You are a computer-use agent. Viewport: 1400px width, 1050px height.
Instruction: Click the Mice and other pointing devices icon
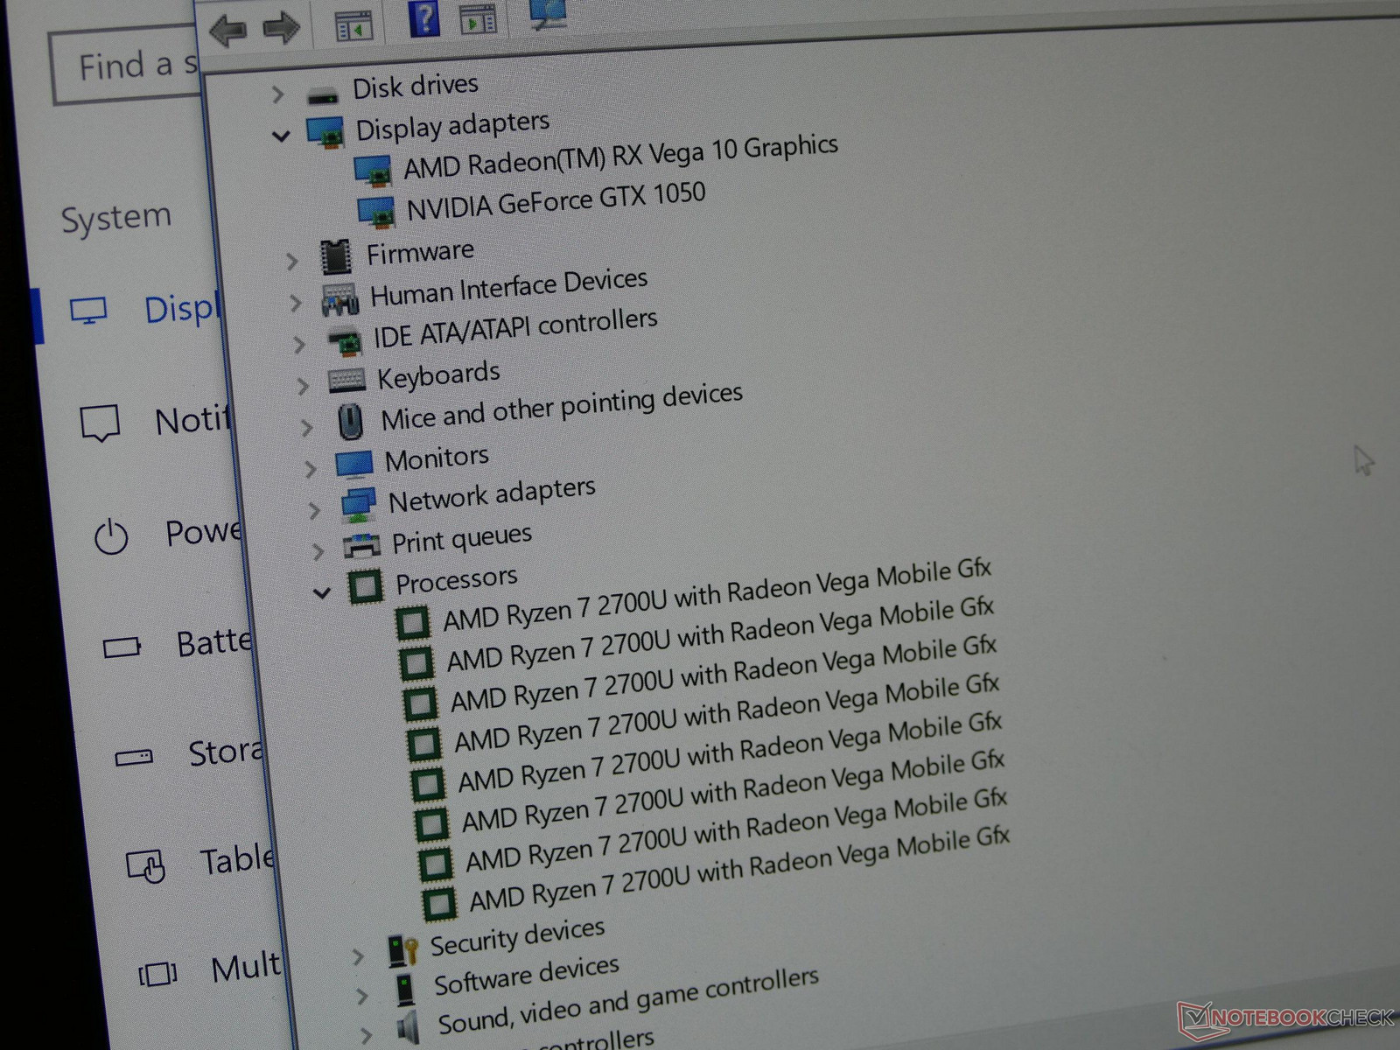click(351, 422)
